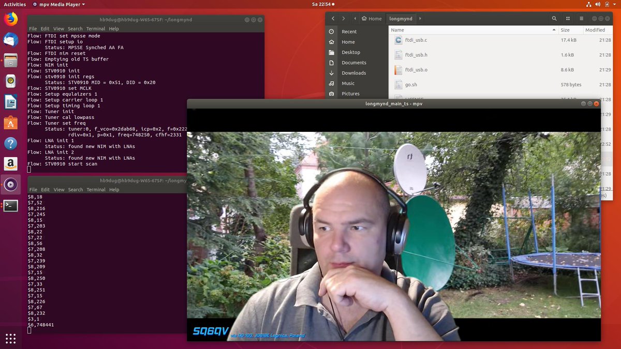Click the $6,748441 line in terminal
This screenshot has width=621, height=349.
[41, 325]
